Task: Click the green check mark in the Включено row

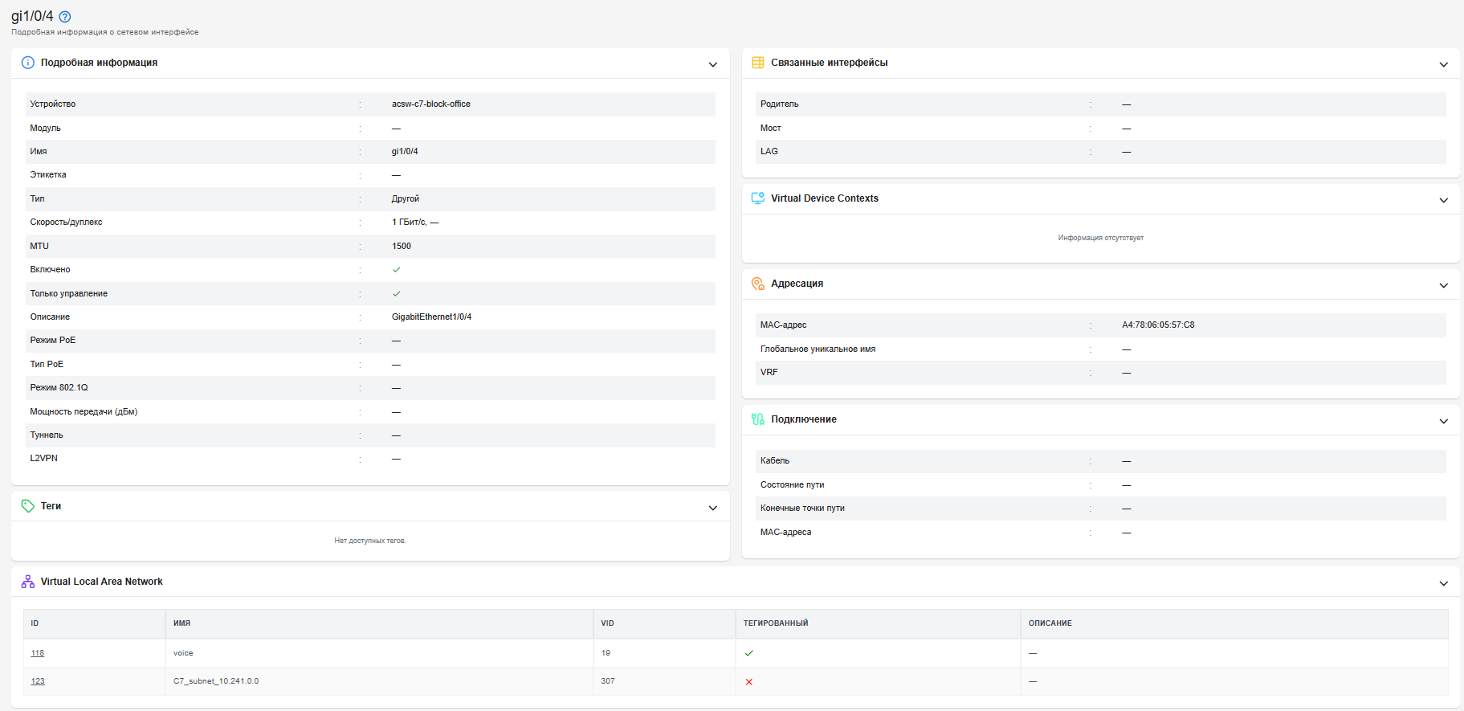Action: (397, 270)
